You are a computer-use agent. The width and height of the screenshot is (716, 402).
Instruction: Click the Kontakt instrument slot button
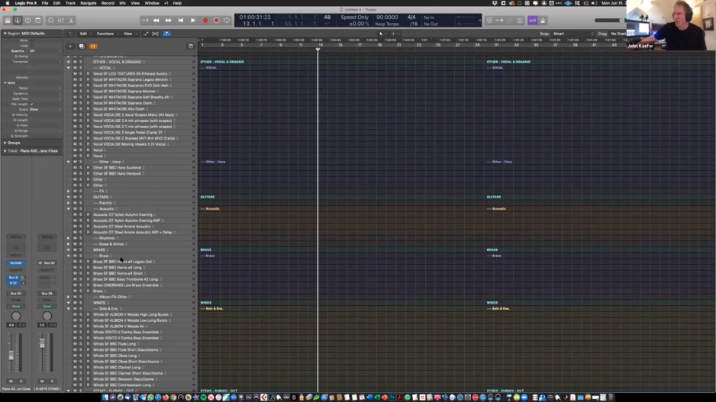tap(15, 262)
